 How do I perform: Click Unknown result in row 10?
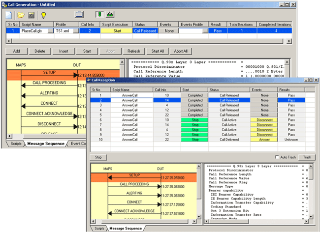(291, 140)
